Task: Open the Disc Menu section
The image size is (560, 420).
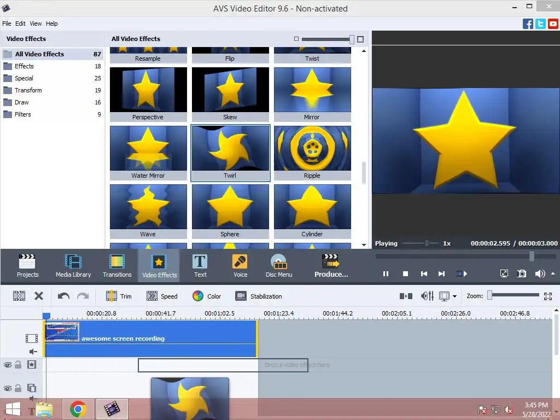Action: click(279, 266)
